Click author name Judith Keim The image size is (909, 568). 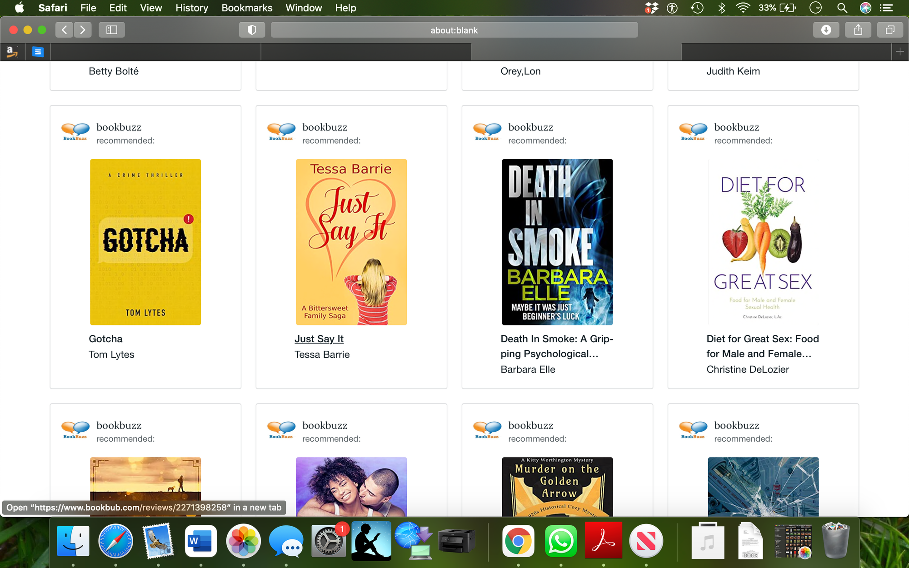733,71
